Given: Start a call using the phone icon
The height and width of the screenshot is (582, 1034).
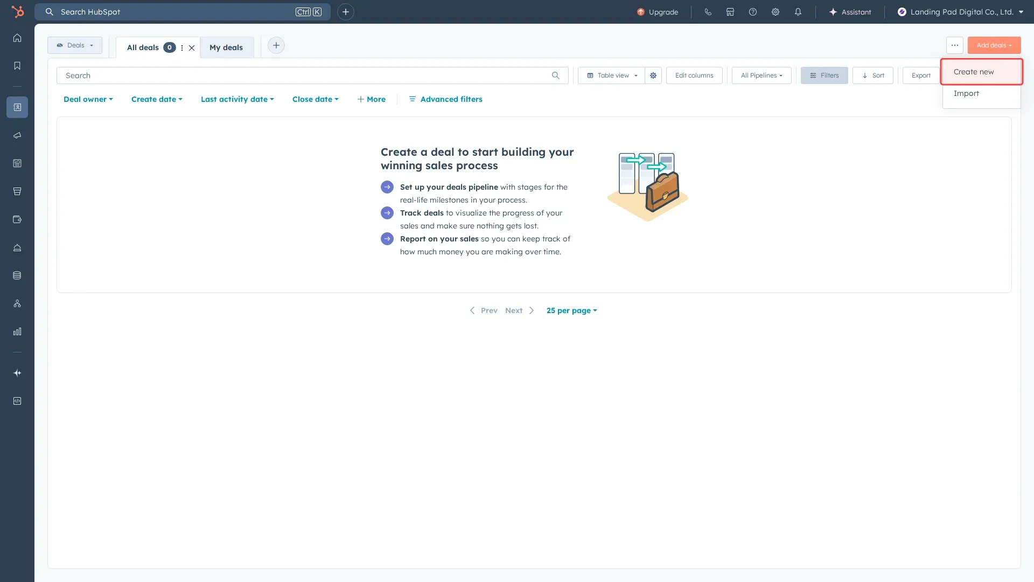Looking at the screenshot, I should pyautogui.click(x=708, y=12).
